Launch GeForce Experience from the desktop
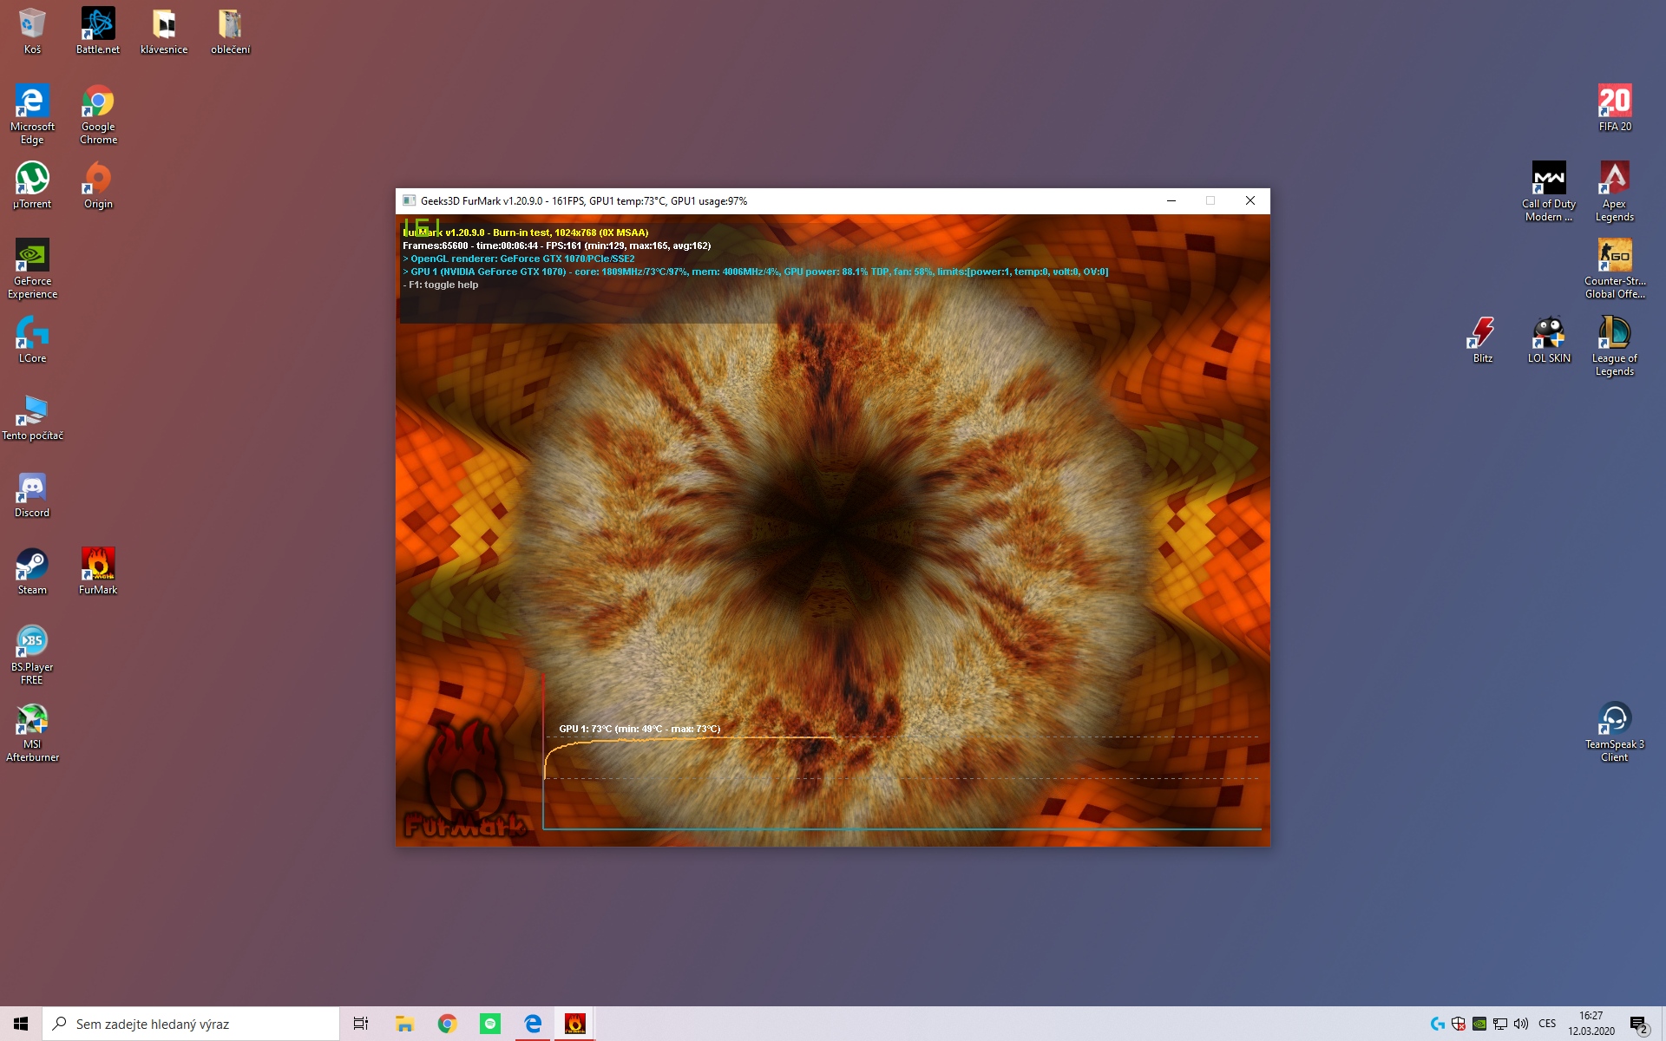This screenshot has width=1666, height=1041. pyautogui.click(x=32, y=267)
